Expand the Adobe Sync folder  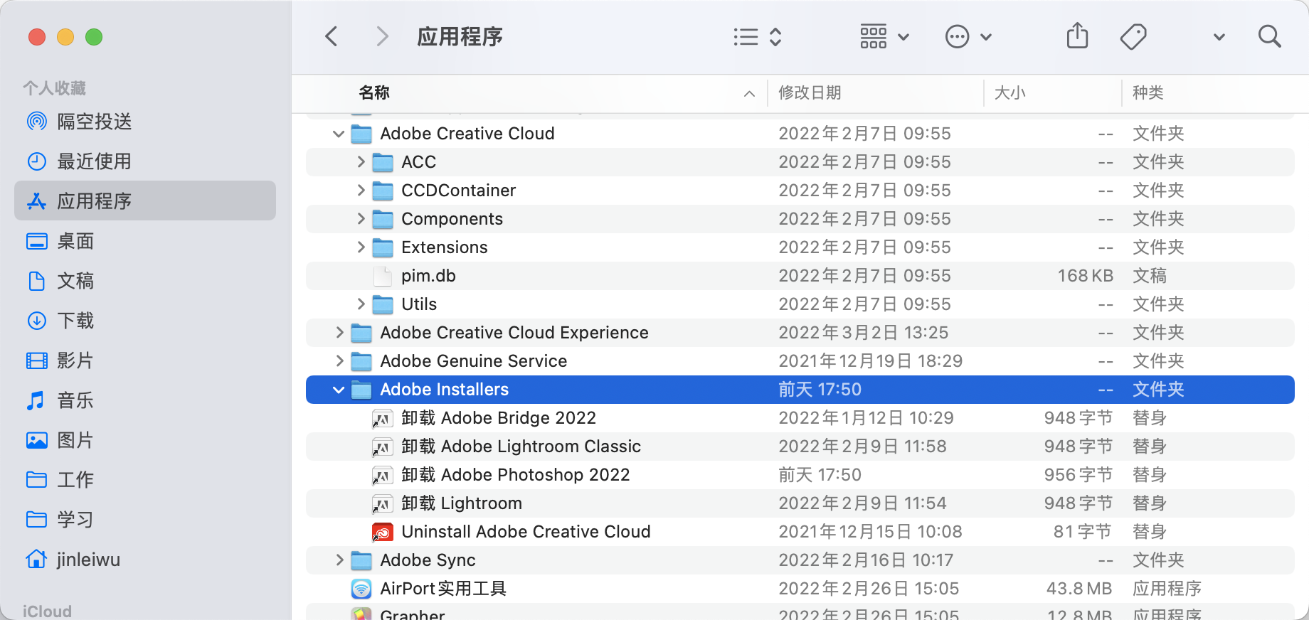tap(339, 560)
